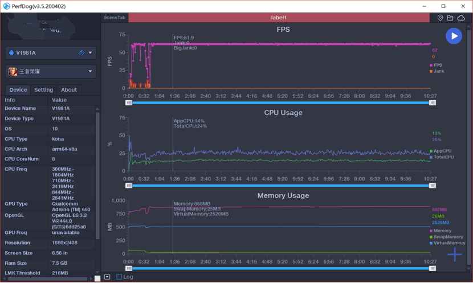Viewport: 473px width, 283px height.
Task: Select the Ram Size value 7.5 GB
Action: 60,264
